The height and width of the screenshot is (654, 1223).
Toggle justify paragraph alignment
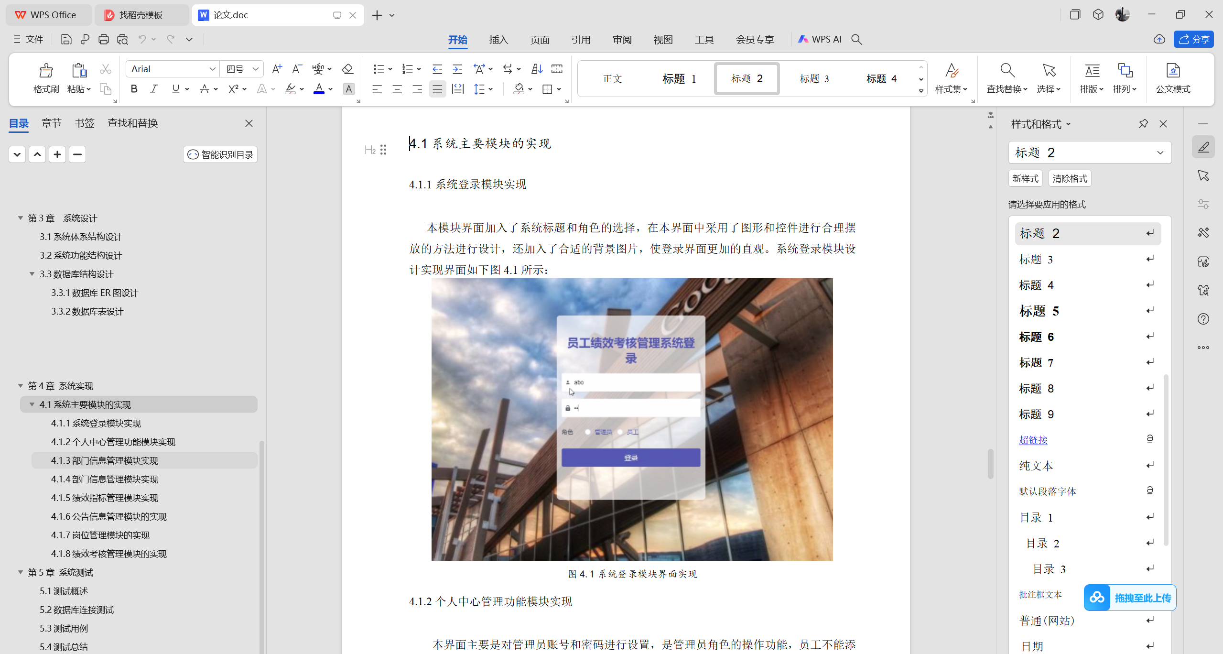(437, 89)
